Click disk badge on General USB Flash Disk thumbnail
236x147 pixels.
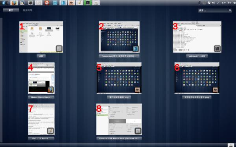pyautogui.click(x=138, y=131)
